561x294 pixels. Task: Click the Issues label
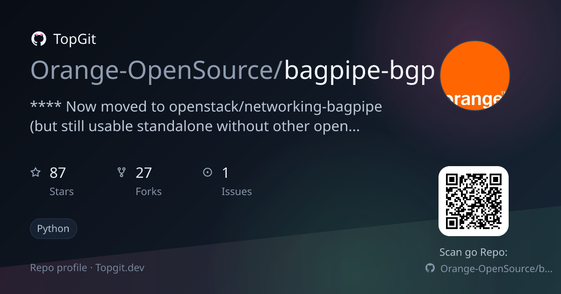[237, 191]
